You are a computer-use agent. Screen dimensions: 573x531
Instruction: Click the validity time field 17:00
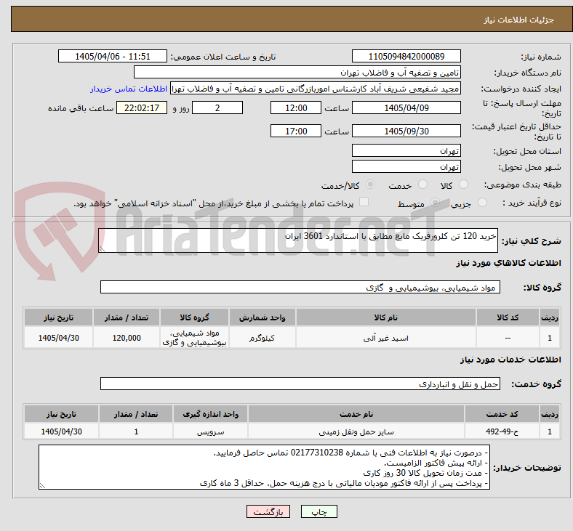[x=296, y=131]
